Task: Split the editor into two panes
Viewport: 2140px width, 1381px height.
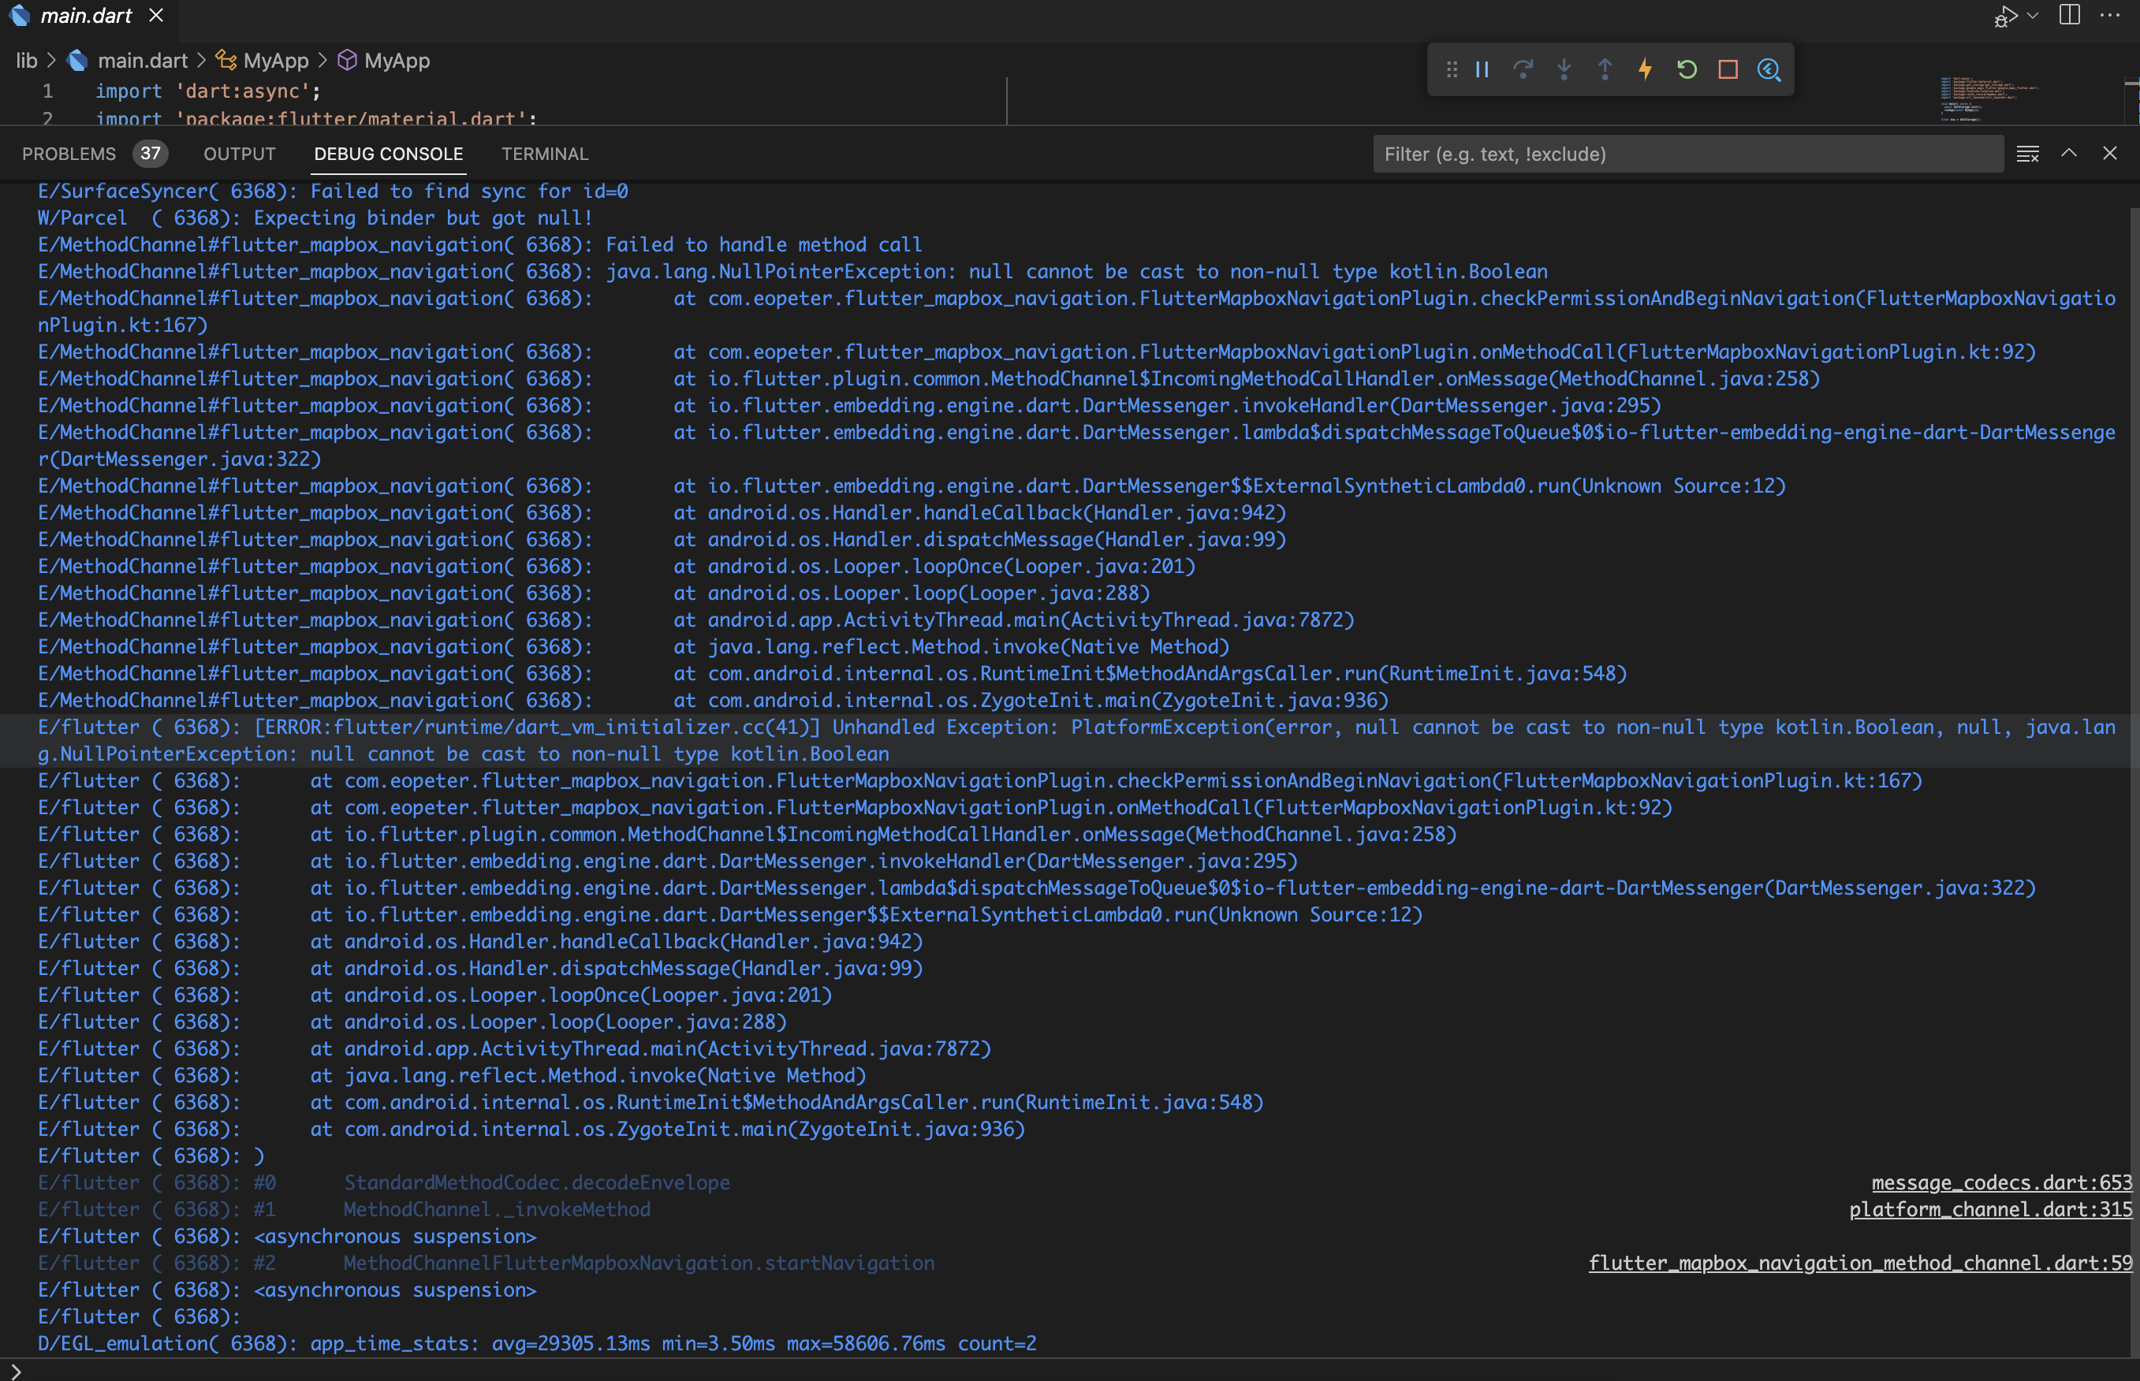Action: point(2069,15)
